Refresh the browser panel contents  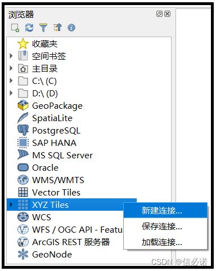pos(29,28)
